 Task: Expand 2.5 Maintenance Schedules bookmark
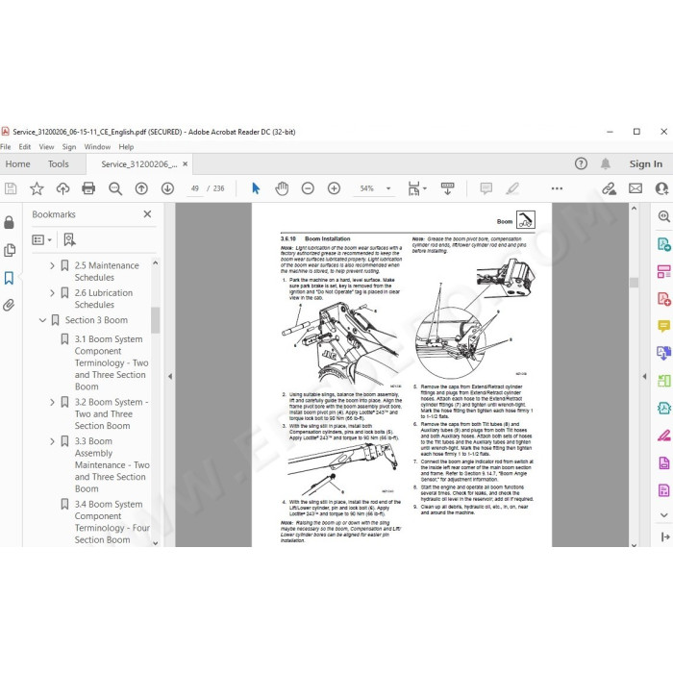52,265
